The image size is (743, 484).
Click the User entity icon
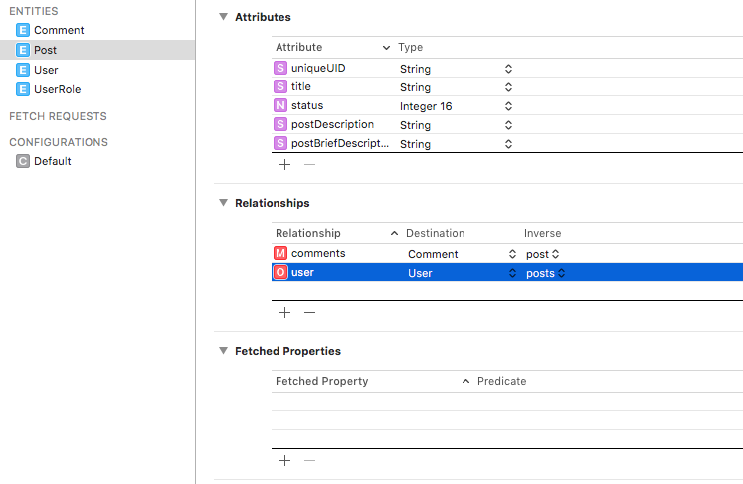(23, 70)
